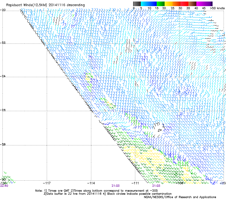Click the blue 5-15 knots legend gradient
Viewport: 226px width, 199px height.
(149, 4)
